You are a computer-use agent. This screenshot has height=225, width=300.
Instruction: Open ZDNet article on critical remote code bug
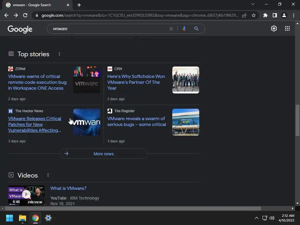pyautogui.click(x=37, y=82)
